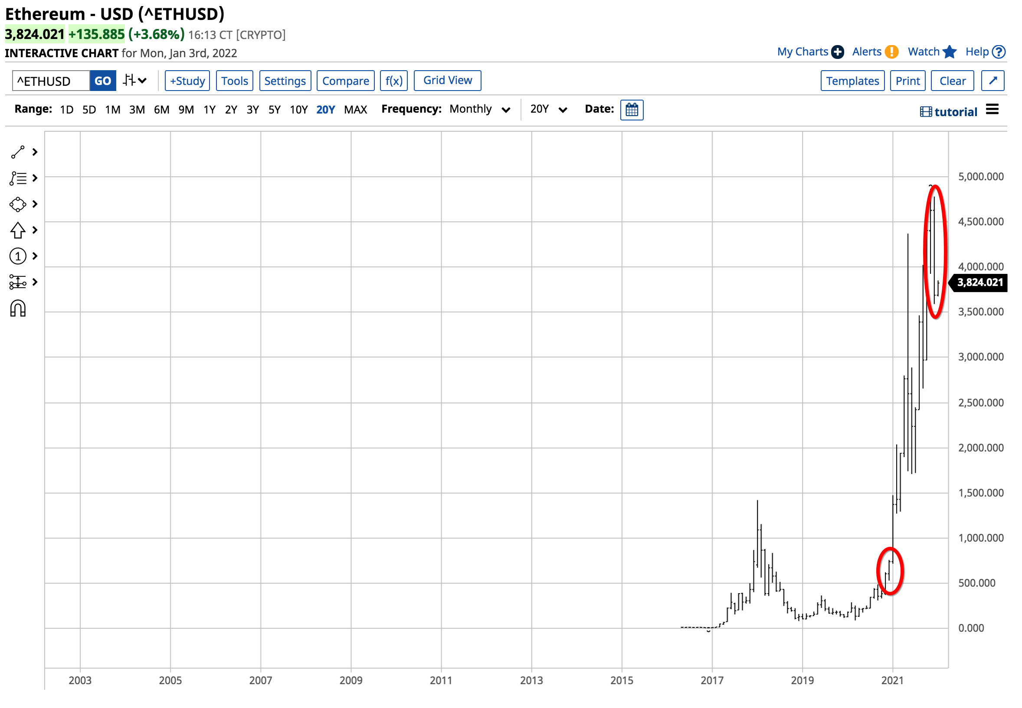This screenshot has width=1022, height=708.
Task: Open chart in pop-out window icon
Action: [993, 81]
